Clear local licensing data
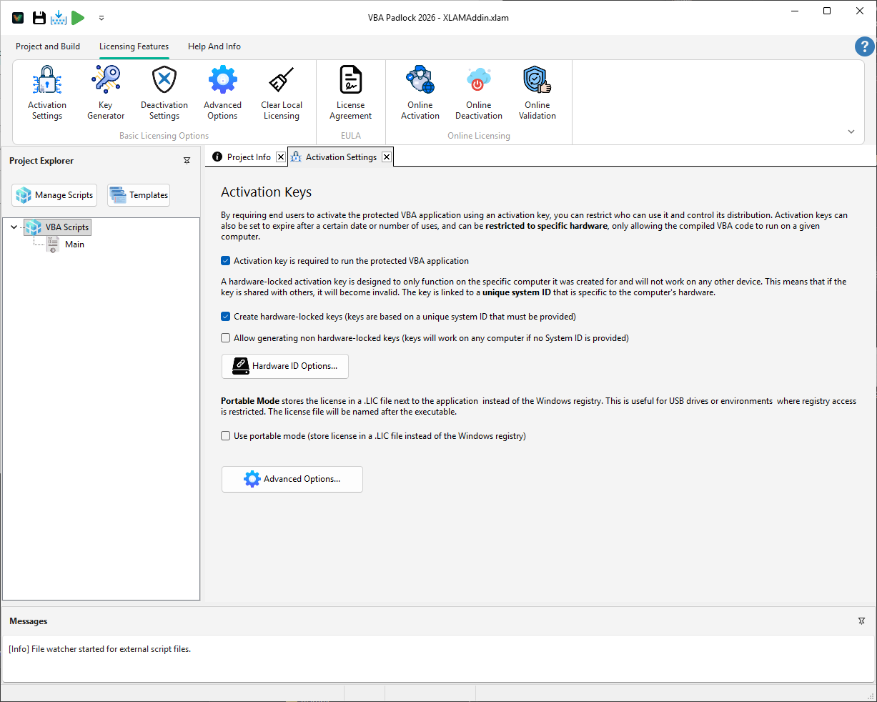Image resolution: width=877 pixels, height=702 pixels. tap(281, 92)
